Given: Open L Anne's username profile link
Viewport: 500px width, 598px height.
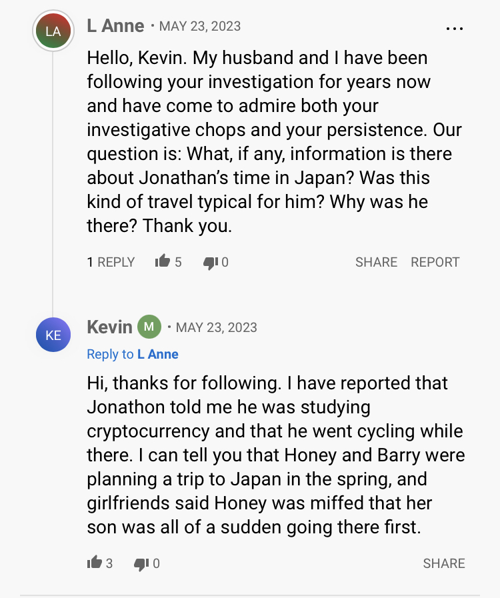Looking at the screenshot, I should coord(115,26).
